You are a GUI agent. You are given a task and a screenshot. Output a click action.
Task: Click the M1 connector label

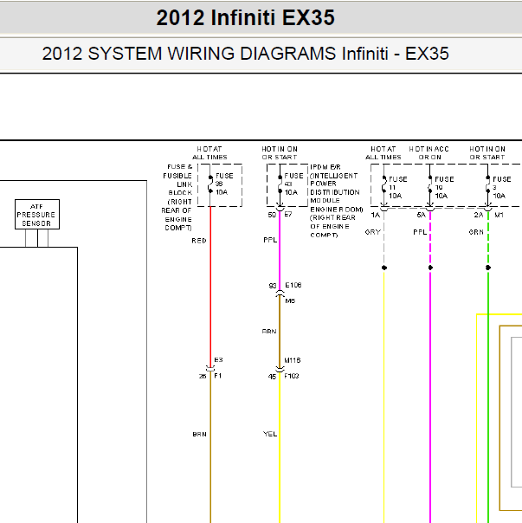coord(499,215)
